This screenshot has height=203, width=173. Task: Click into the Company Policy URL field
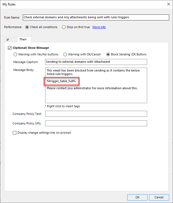click(x=96, y=123)
